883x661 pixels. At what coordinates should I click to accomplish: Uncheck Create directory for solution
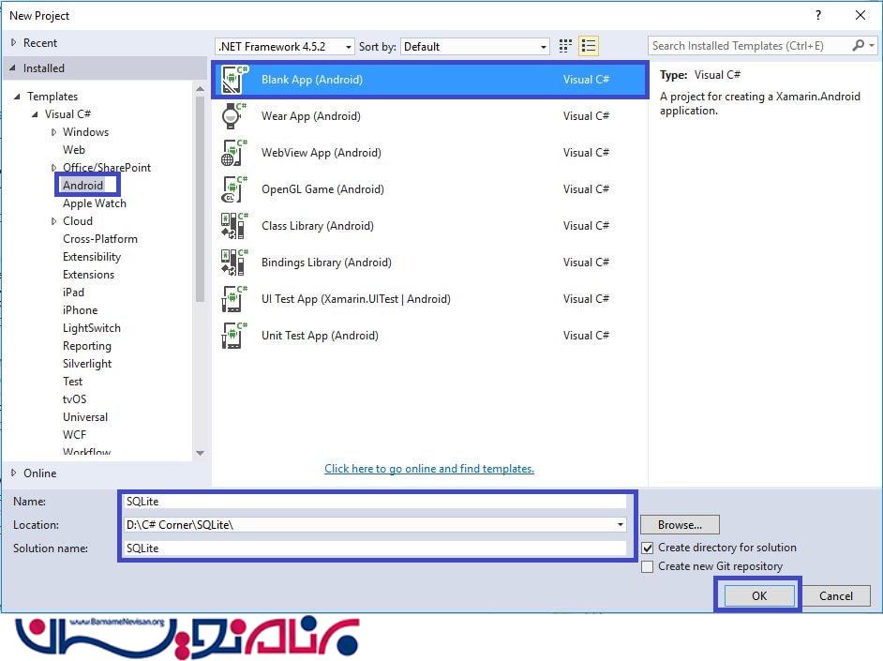[x=648, y=548]
